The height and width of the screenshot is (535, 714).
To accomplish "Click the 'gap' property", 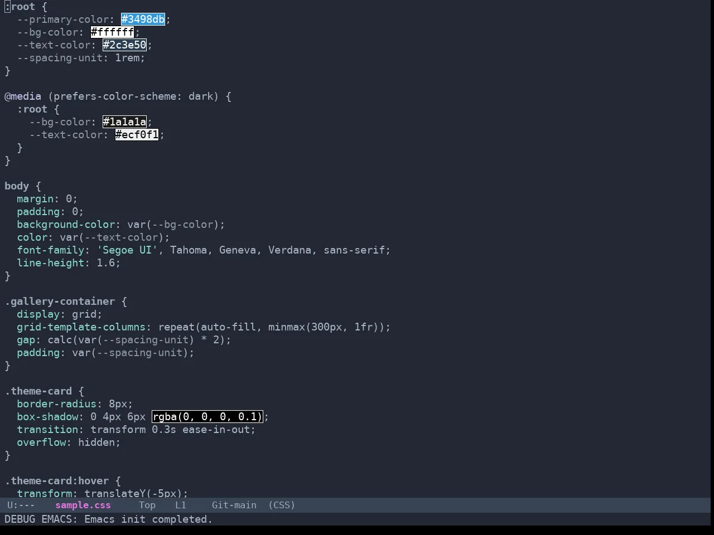I will tap(26, 340).
